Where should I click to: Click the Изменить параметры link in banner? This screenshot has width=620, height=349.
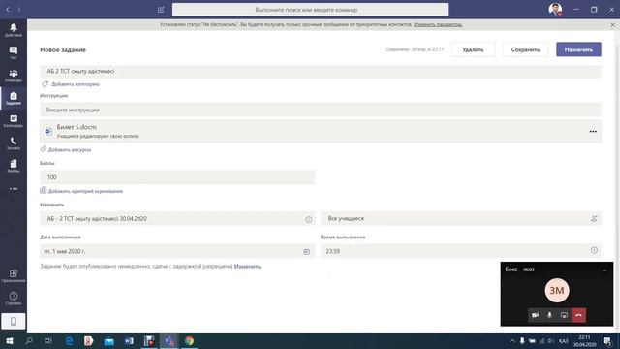[x=438, y=24]
